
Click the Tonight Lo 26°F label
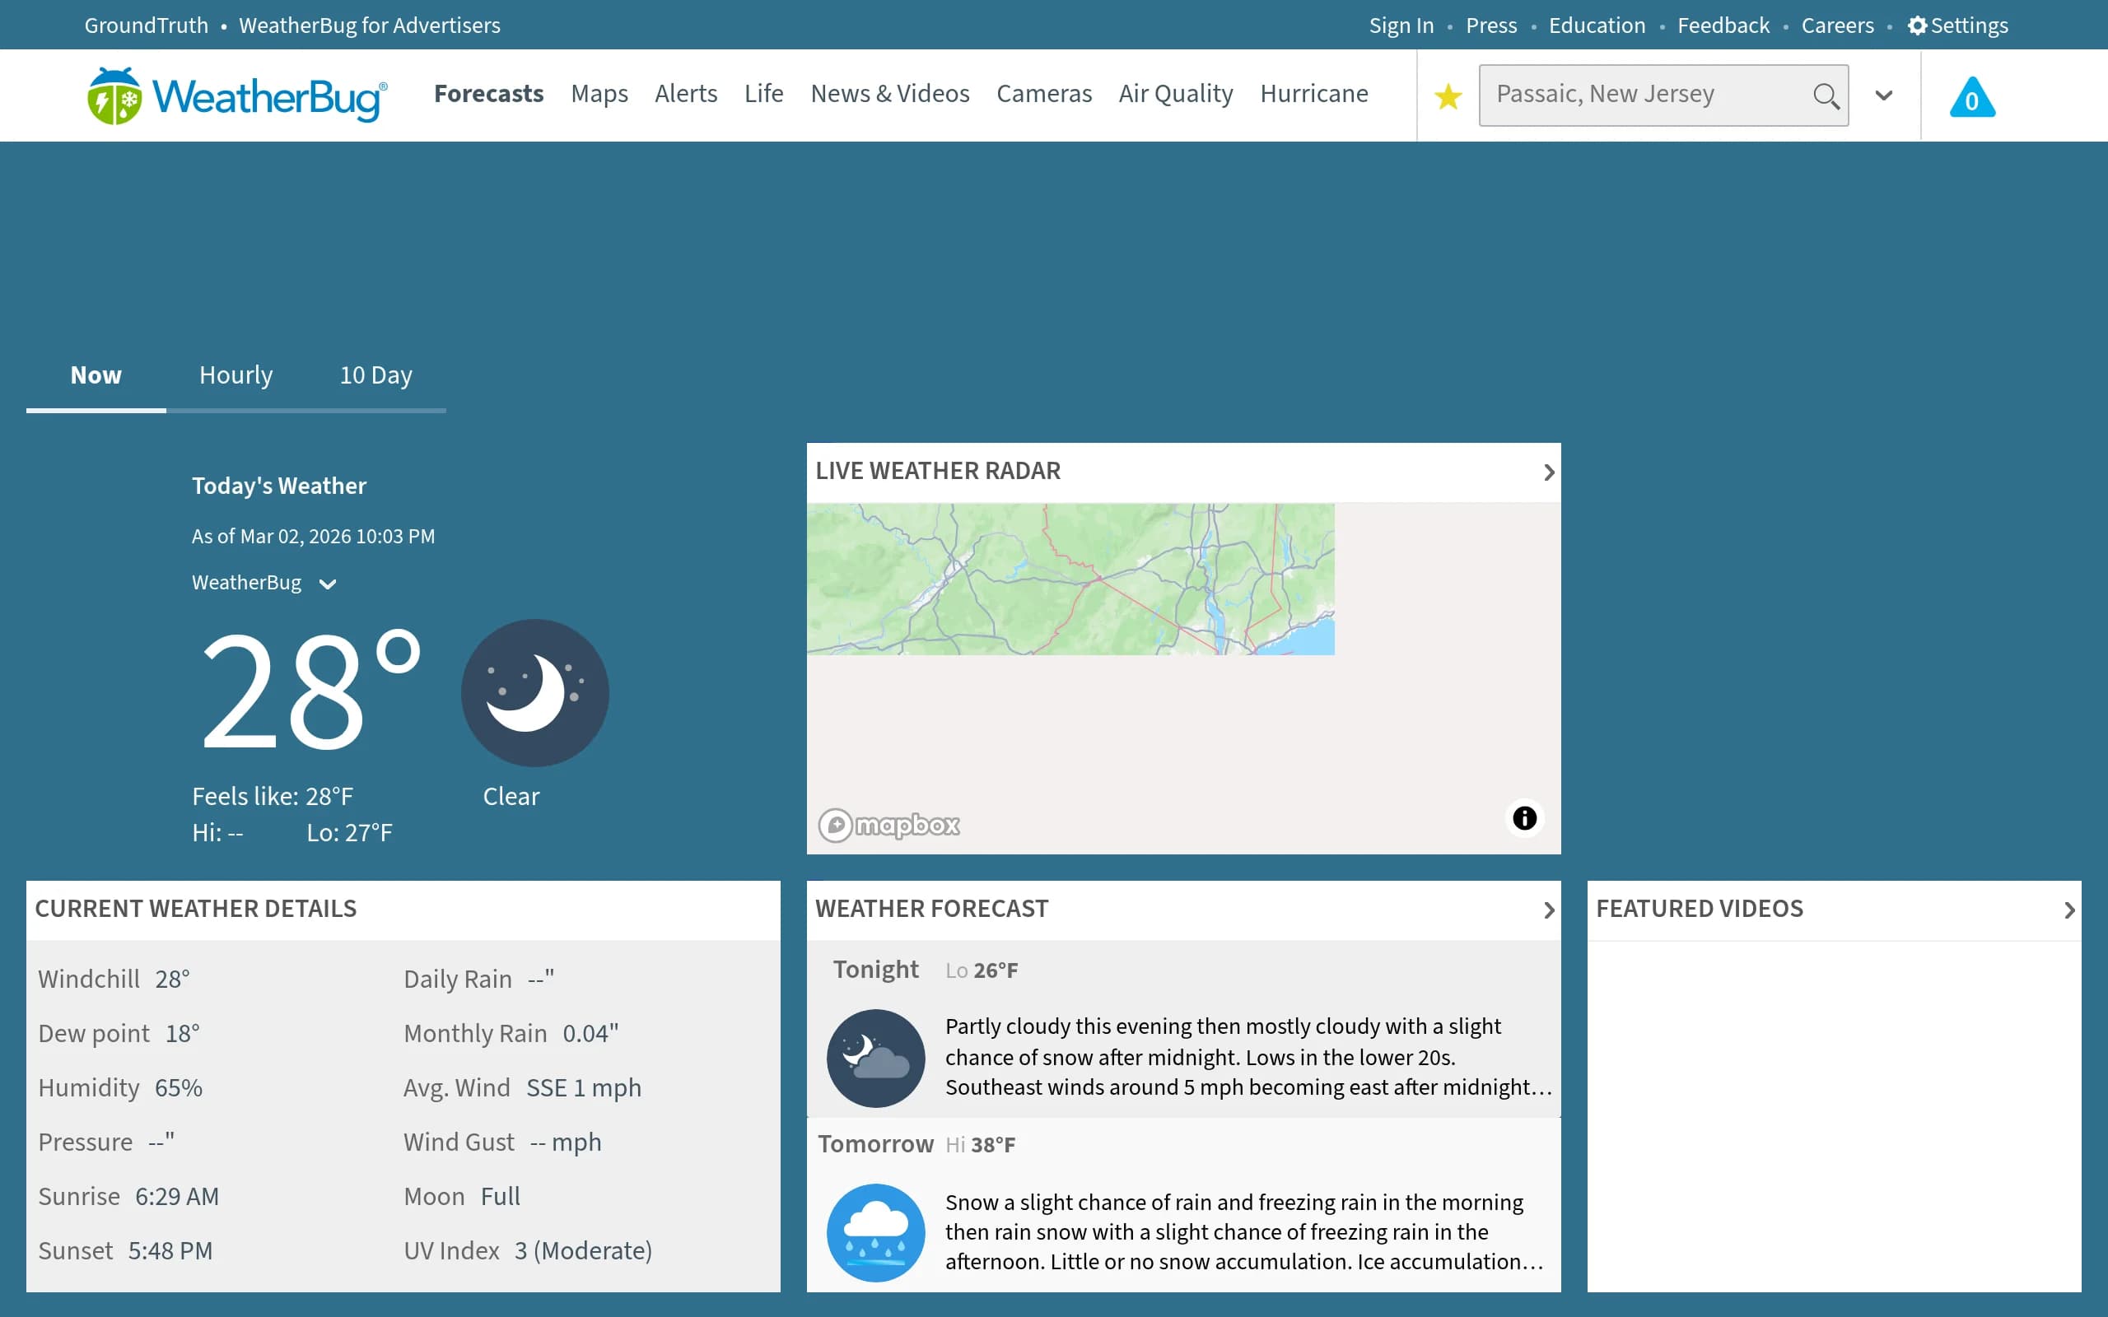click(981, 970)
